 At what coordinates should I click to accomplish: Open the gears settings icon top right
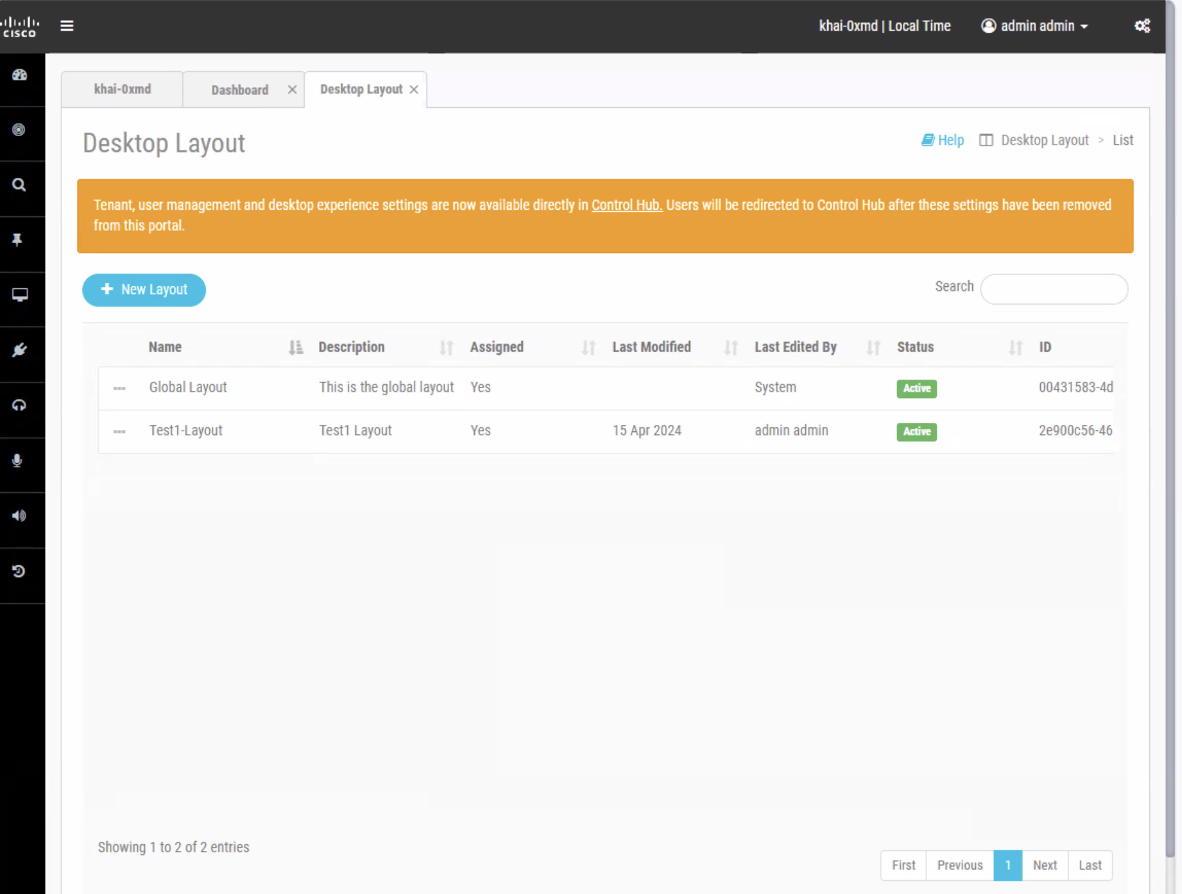point(1142,25)
